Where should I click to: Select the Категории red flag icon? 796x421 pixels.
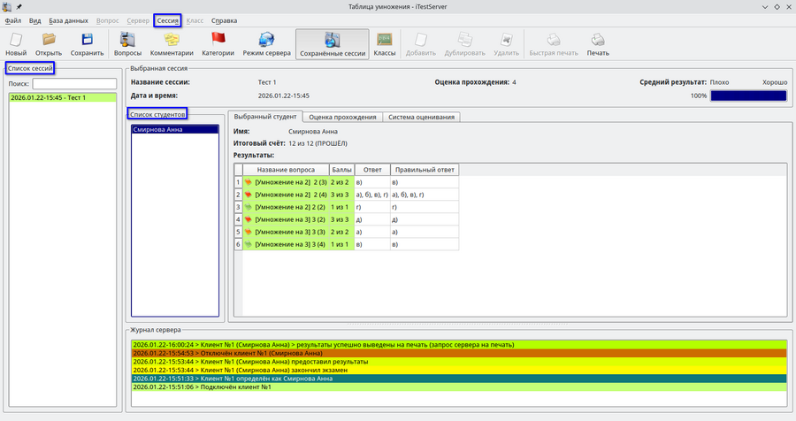click(218, 44)
